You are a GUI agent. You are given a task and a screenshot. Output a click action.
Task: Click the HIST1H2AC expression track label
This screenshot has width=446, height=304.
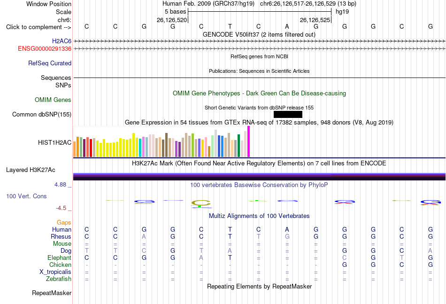click(54, 143)
